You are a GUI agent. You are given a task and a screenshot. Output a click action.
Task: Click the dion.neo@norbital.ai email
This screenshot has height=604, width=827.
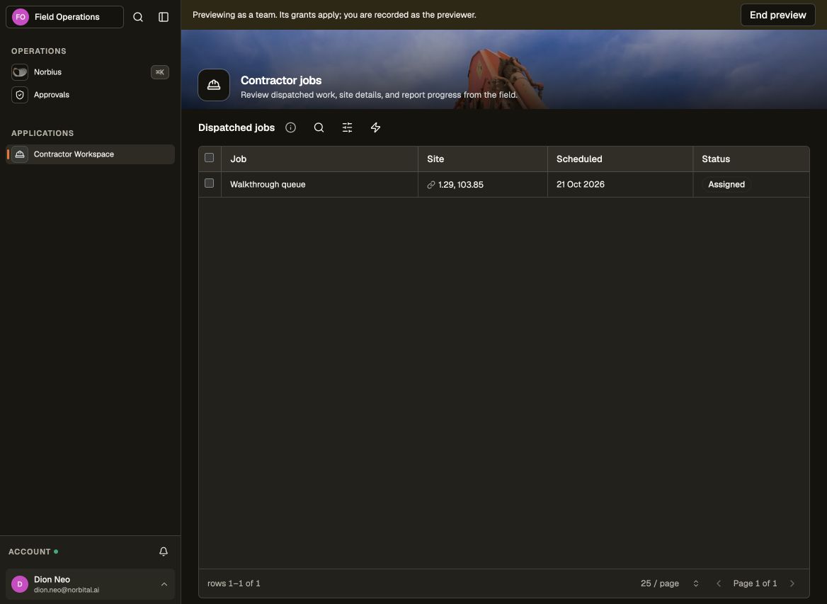pyautogui.click(x=67, y=590)
